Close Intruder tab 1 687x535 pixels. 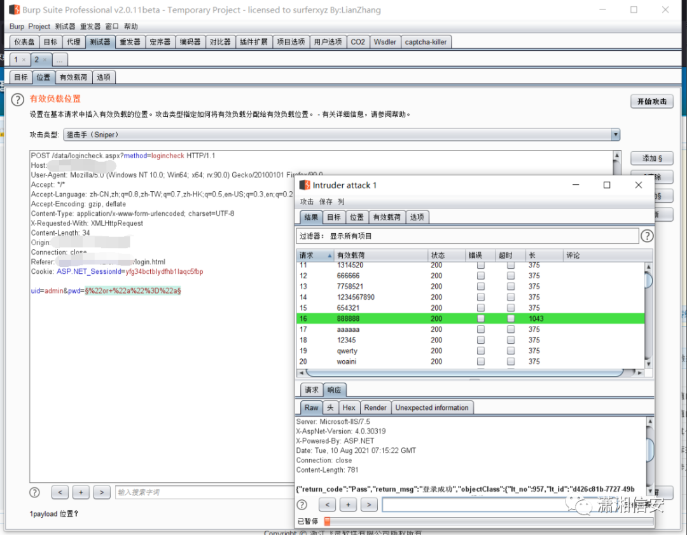[24, 60]
